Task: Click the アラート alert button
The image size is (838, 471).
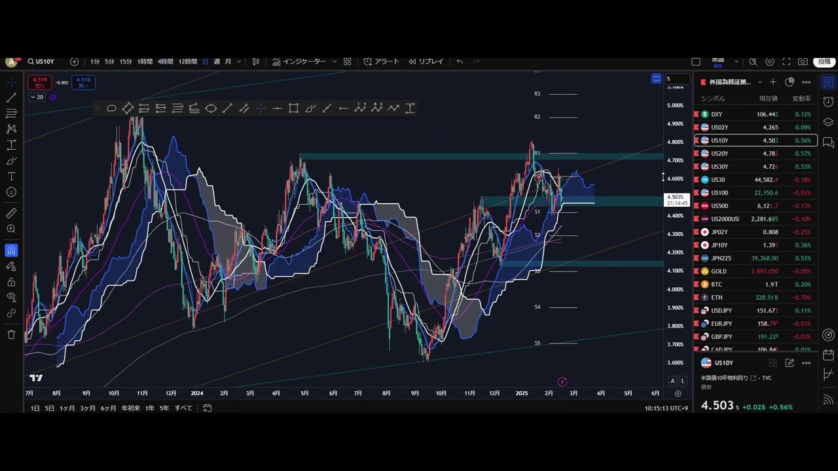Action: coord(382,61)
